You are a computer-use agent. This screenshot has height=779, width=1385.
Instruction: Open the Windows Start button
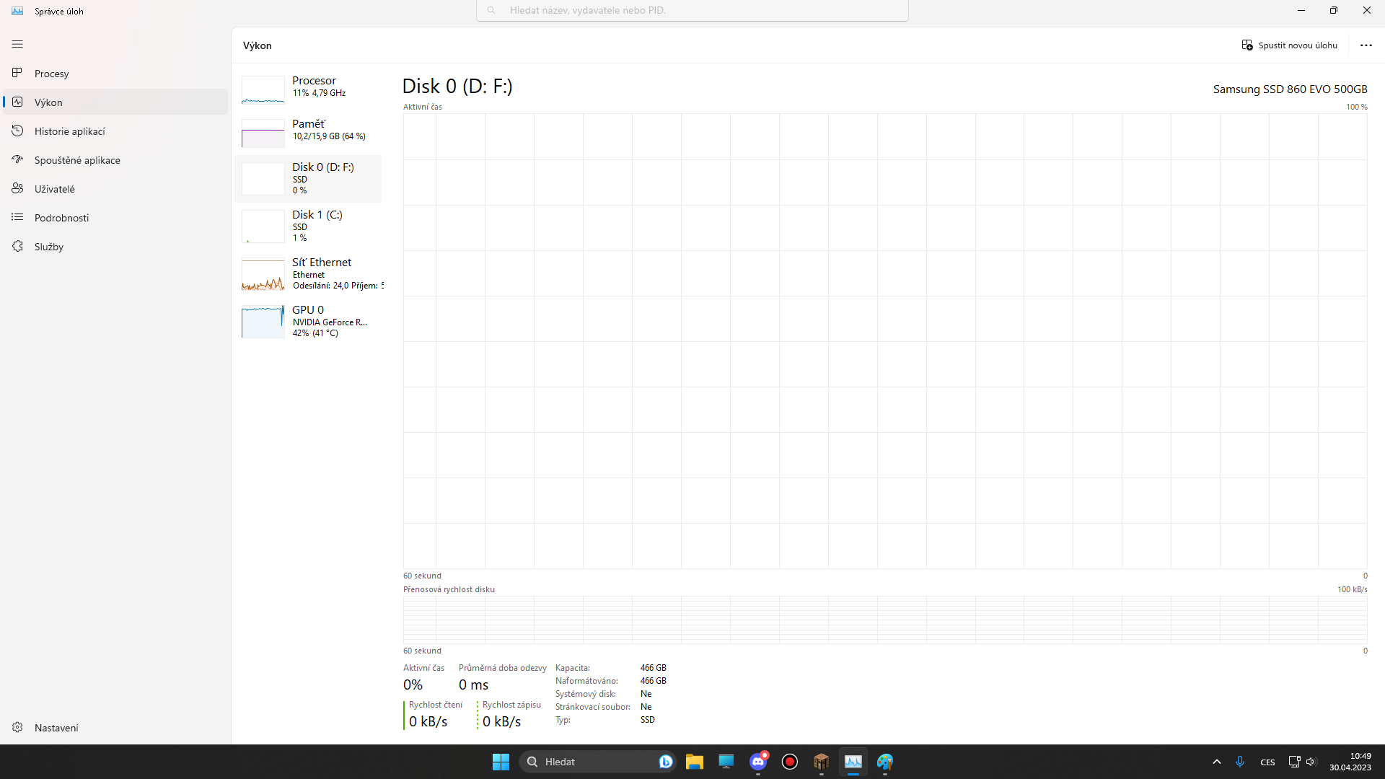(501, 762)
